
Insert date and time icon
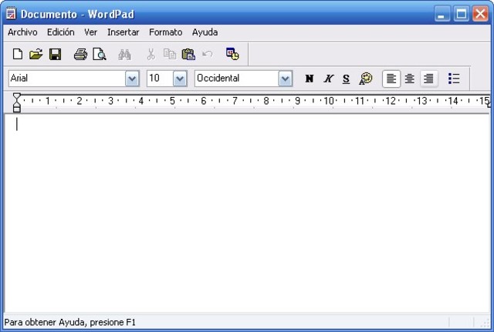coord(232,54)
